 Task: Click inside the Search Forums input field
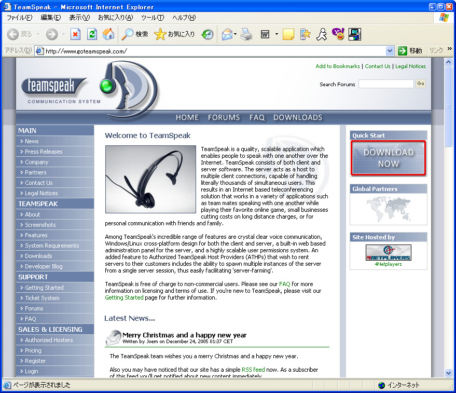[x=386, y=84]
